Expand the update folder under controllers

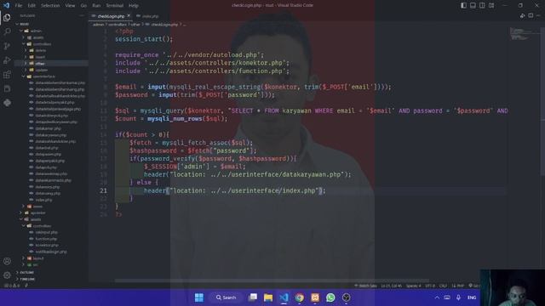coord(52,70)
